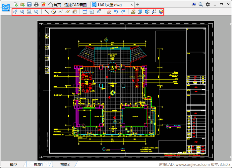Select the text annotation tool
The width and height of the screenshot is (232, 168).
pos(98,12)
